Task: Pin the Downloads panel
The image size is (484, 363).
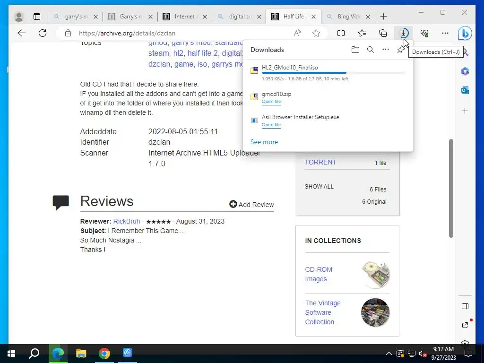Action: (x=400, y=50)
